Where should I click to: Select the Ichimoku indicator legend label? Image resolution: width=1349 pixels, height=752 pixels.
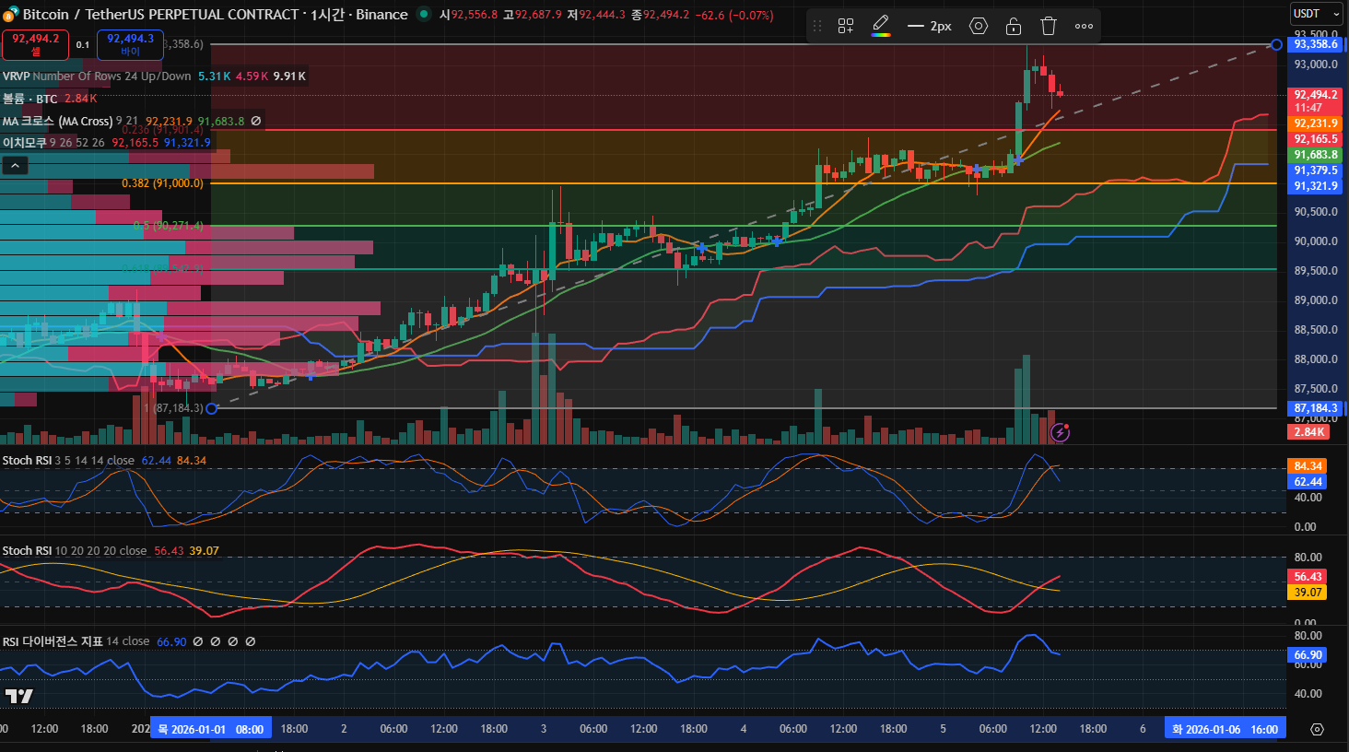(x=24, y=143)
